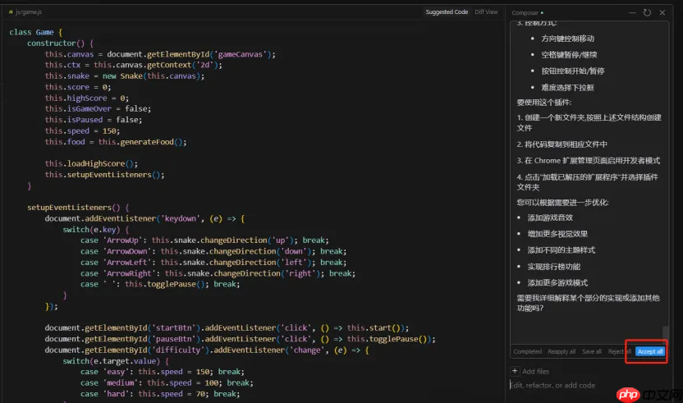Click the Completed status label

tap(528, 351)
